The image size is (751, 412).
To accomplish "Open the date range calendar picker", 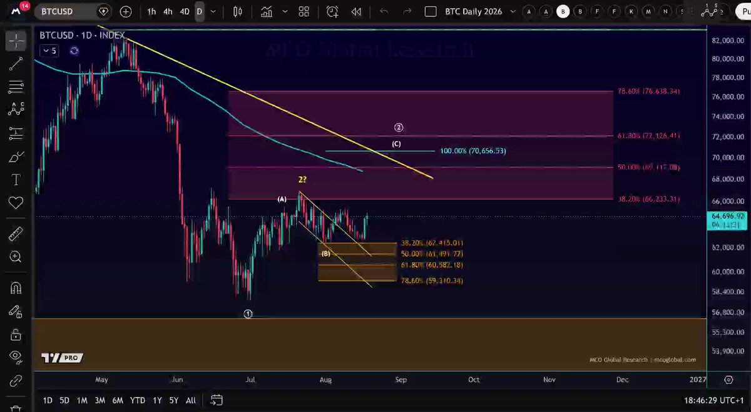I will point(217,400).
